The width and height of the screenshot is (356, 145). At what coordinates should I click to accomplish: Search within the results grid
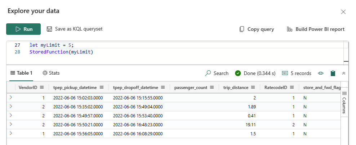pos(217,73)
